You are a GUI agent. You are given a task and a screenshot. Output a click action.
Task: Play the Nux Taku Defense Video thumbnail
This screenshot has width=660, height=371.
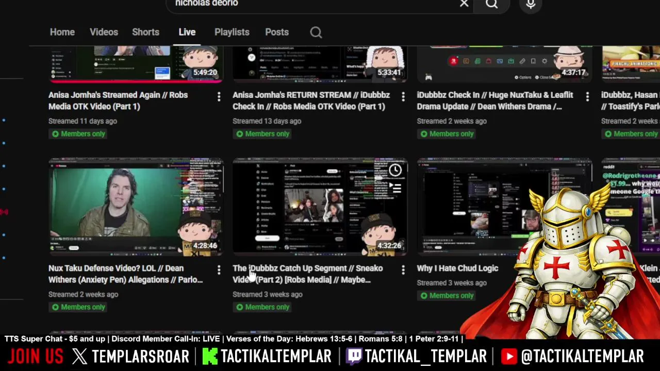(136, 207)
